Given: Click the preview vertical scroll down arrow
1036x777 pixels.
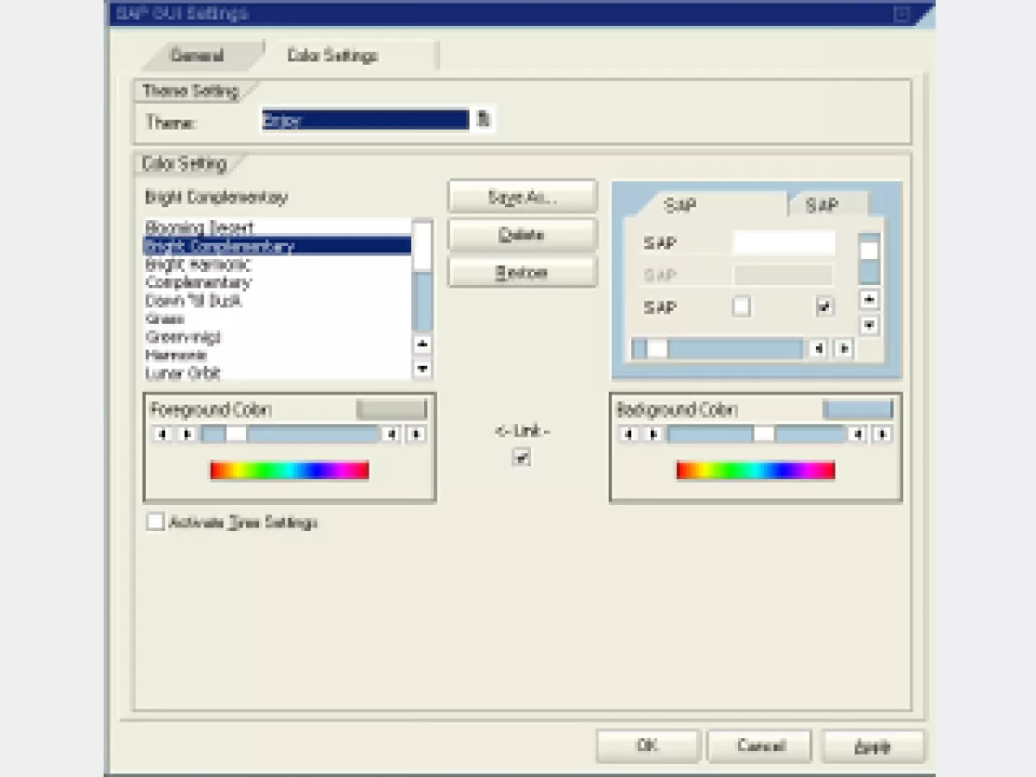Looking at the screenshot, I should [870, 325].
